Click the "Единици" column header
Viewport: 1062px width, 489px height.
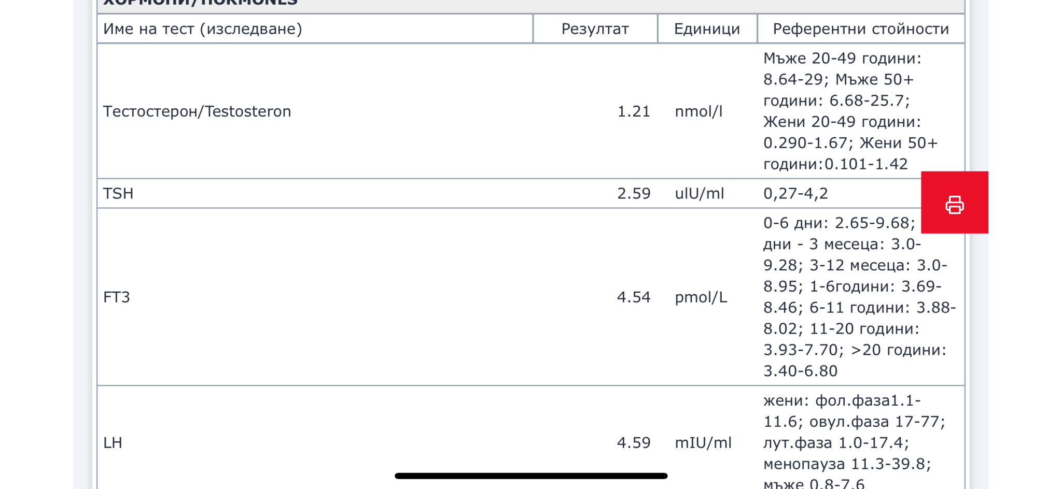707,29
